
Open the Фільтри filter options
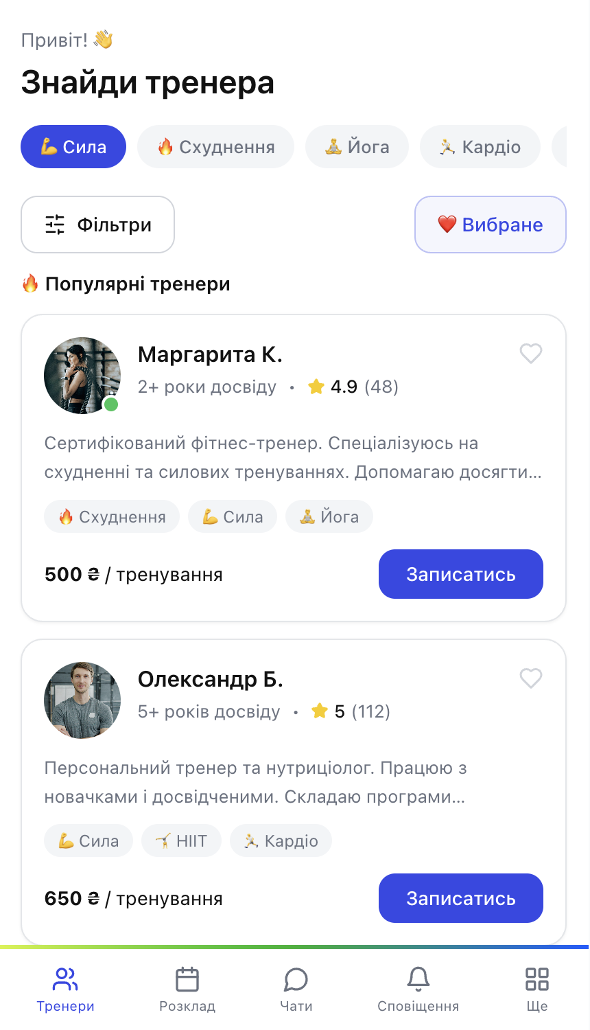[98, 225]
